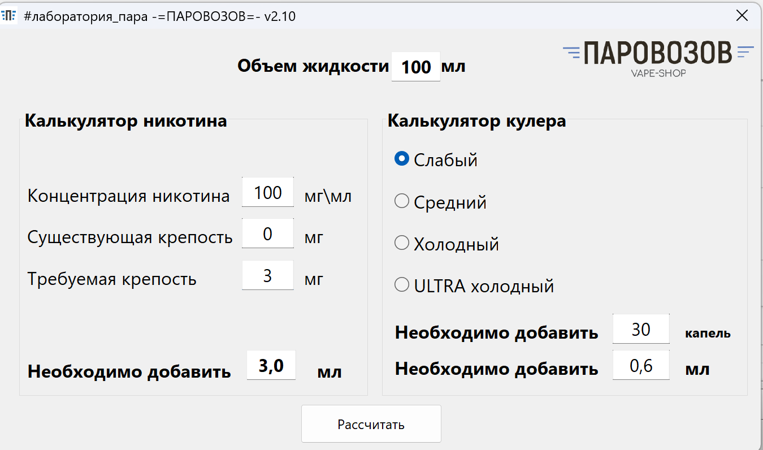Click the Объем жидкости label text
Viewport: 763px width, 450px height.
314,66
